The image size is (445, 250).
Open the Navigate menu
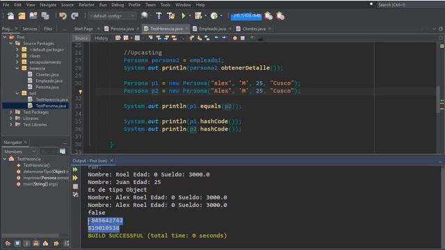pos(48,5)
